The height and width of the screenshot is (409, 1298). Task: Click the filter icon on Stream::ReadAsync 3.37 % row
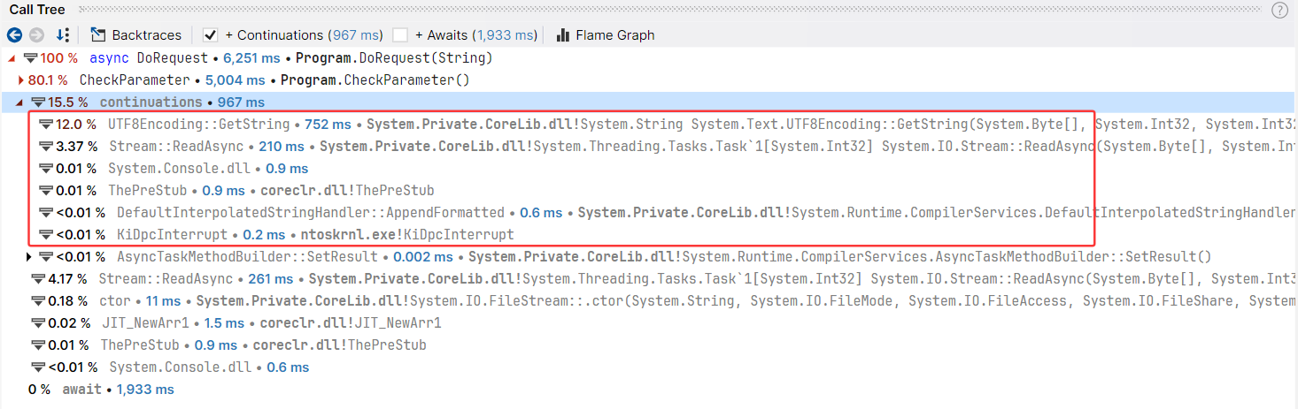(46, 147)
